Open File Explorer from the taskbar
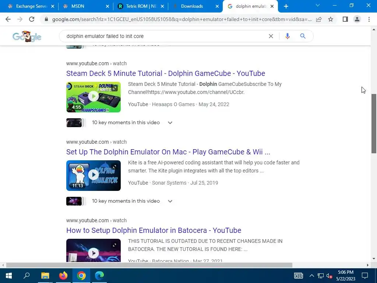The height and width of the screenshot is (283, 377). point(45,276)
